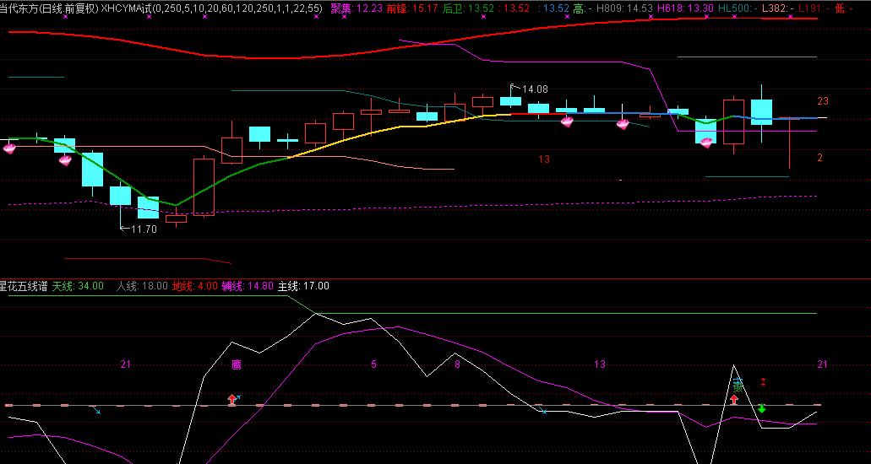
Task: Select the blue up-right arrow beside the first red arrow
Action: pos(239,397)
